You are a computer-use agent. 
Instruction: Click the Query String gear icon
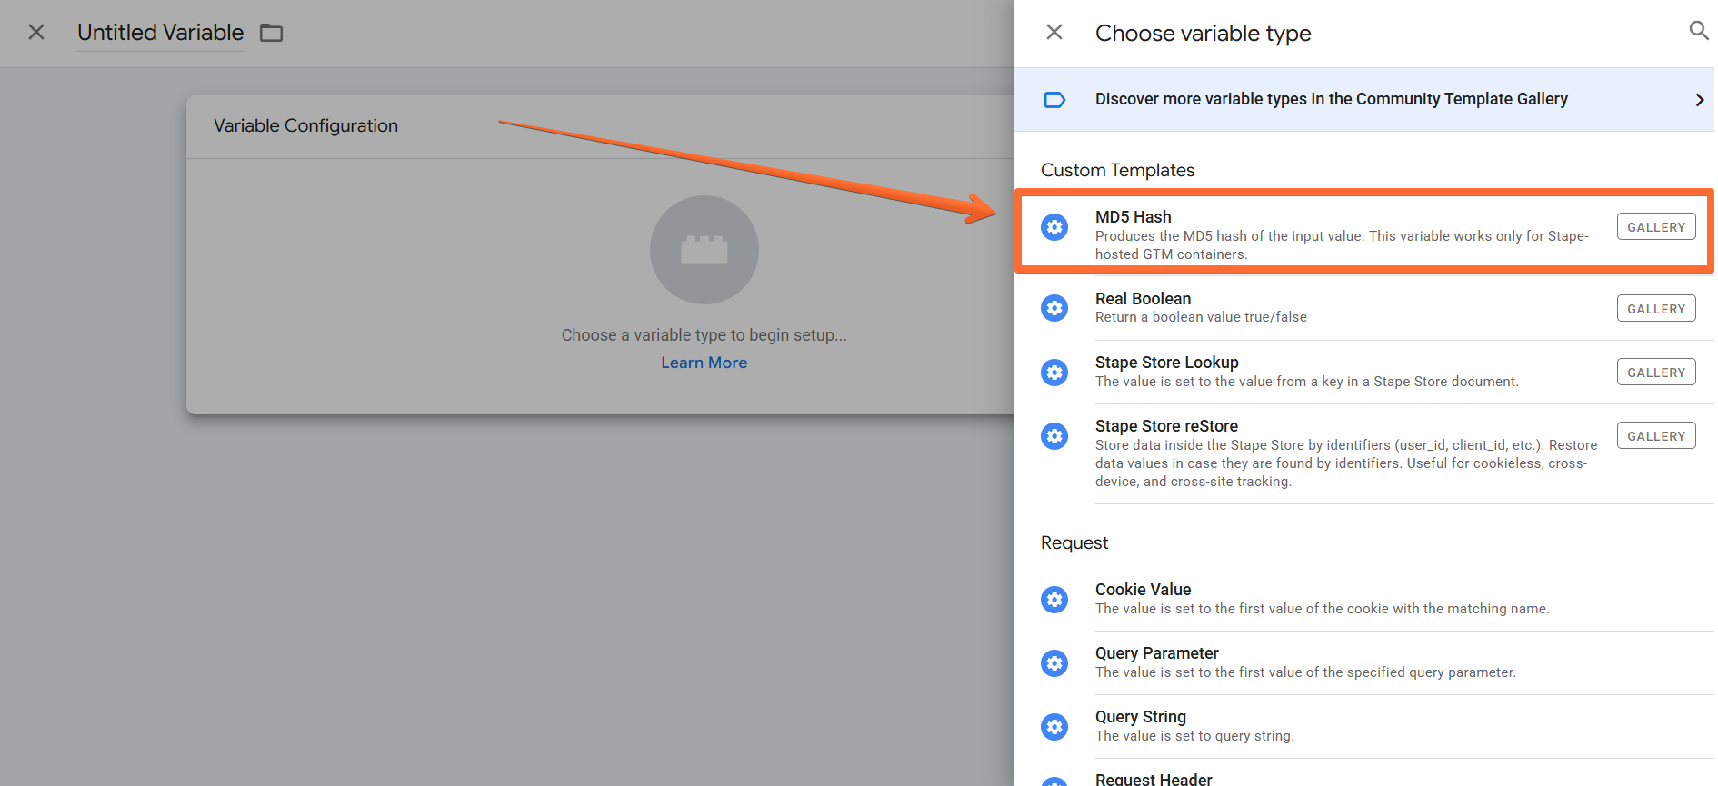point(1054,727)
